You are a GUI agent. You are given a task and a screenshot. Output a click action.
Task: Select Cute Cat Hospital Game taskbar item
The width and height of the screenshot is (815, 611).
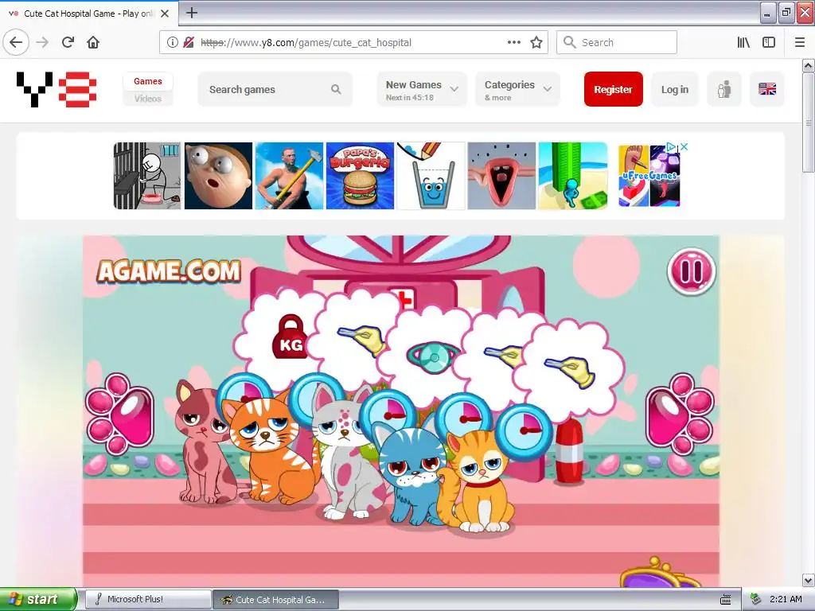point(276,599)
